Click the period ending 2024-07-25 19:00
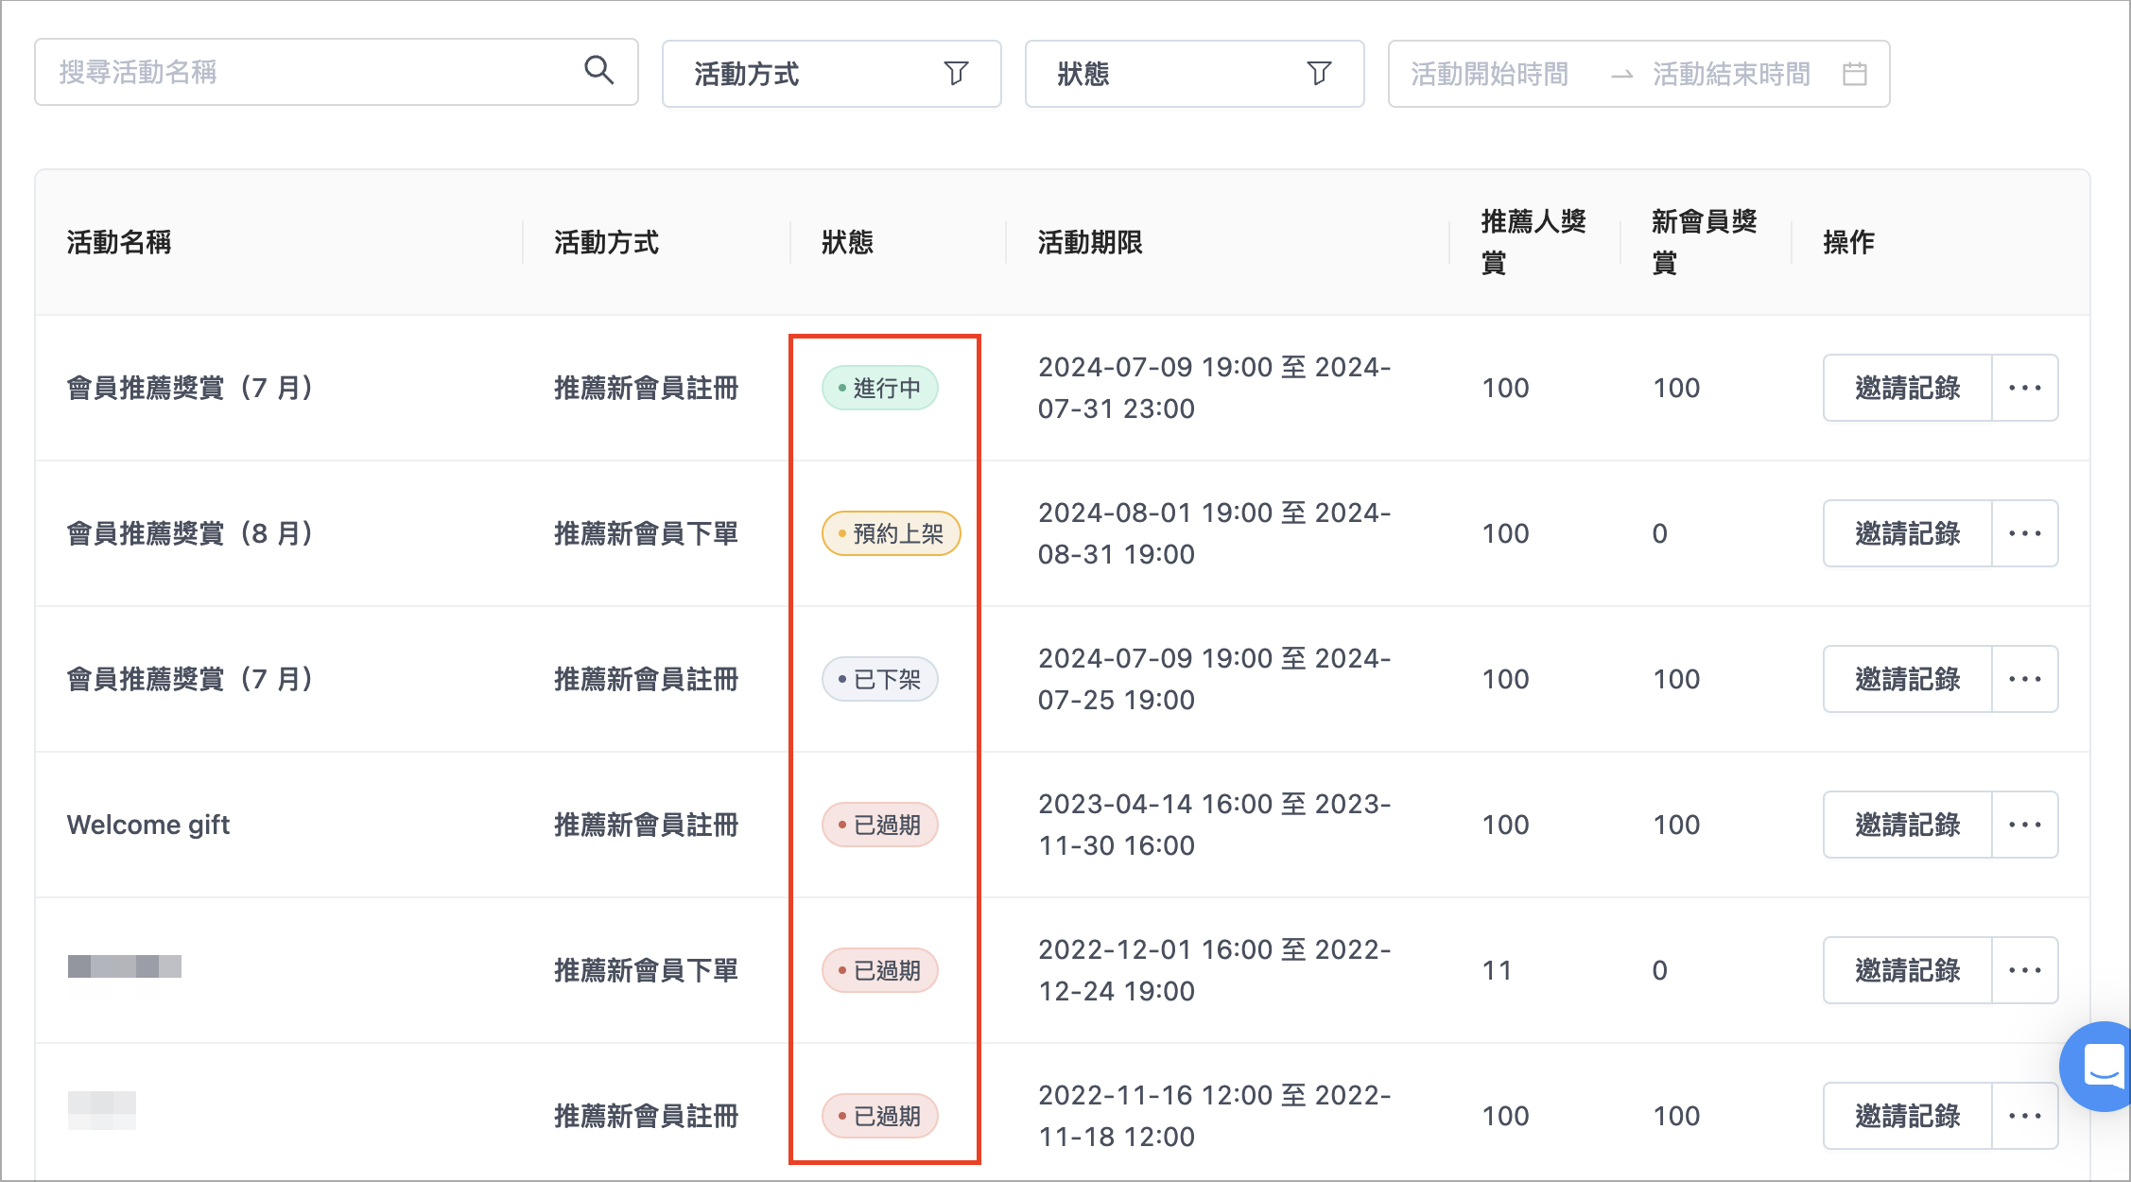The width and height of the screenshot is (2131, 1182). tap(1215, 679)
